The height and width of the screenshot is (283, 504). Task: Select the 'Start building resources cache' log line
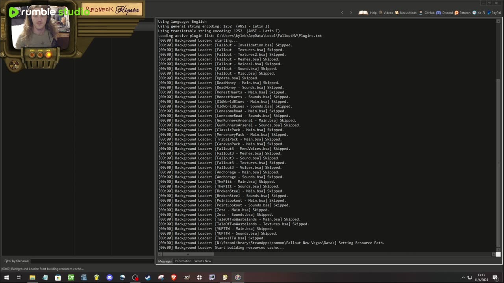click(x=221, y=248)
